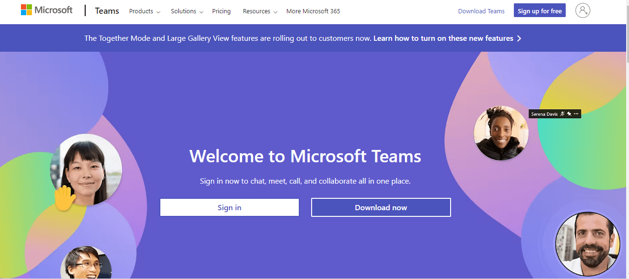Click the Sign in now to chat subtitle text
Image resolution: width=629 pixels, height=279 pixels.
(305, 181)
